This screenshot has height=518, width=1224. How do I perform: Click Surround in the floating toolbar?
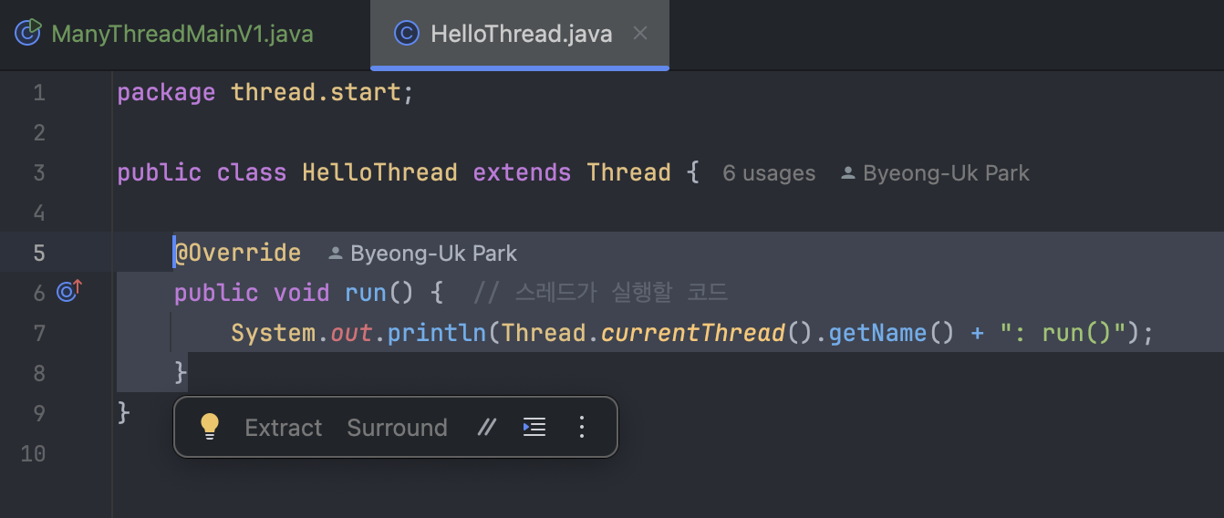(398, 428)
